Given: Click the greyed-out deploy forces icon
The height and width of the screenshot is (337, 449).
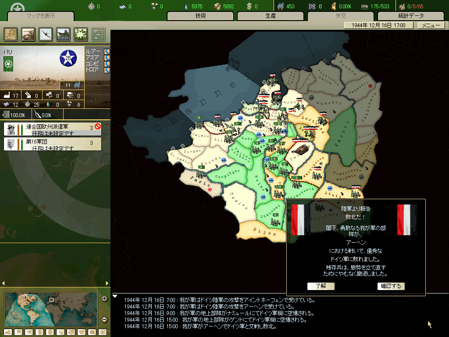Looking at the screenshot, I should click(x=98, y=34).
